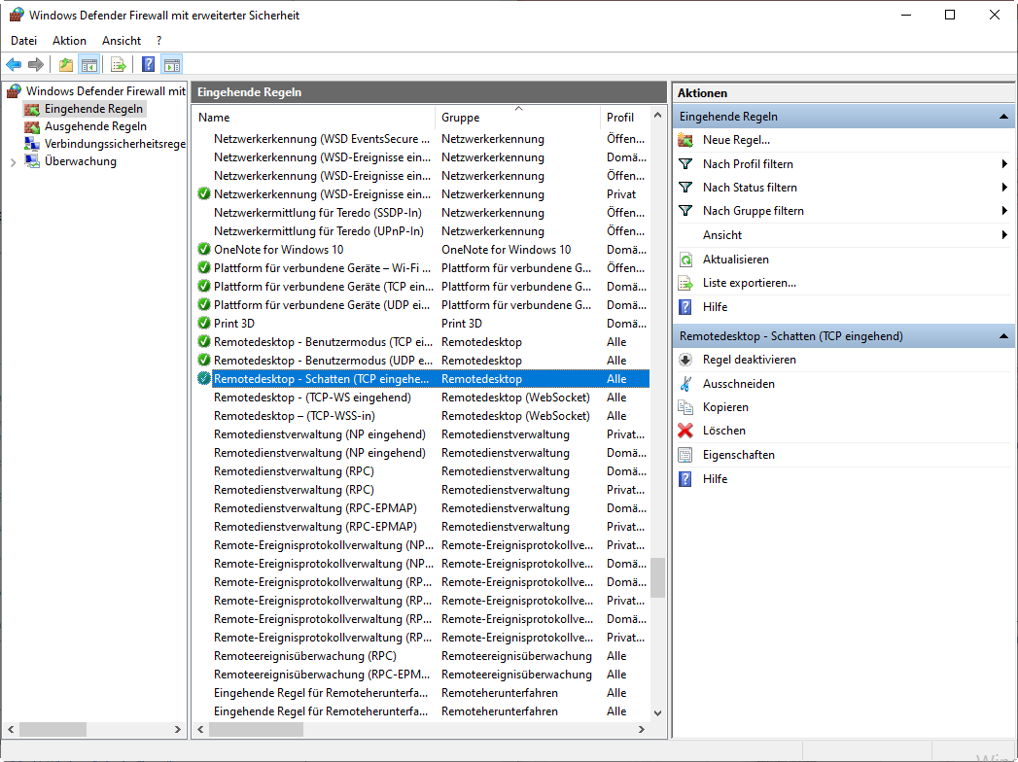
Task: Open the Ansicht menu in menu bar
Action: (x=122, y=41)
